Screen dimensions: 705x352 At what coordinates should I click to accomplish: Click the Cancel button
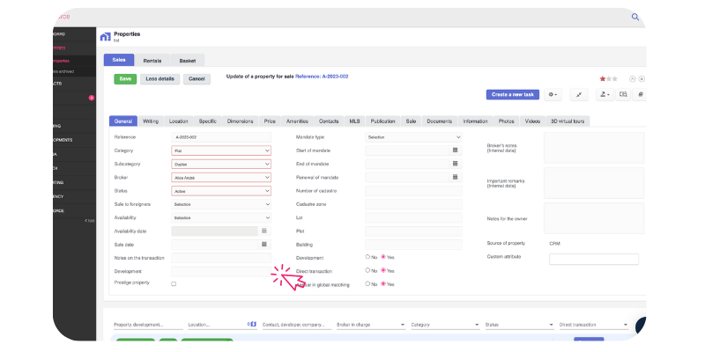tap(197, 79)
